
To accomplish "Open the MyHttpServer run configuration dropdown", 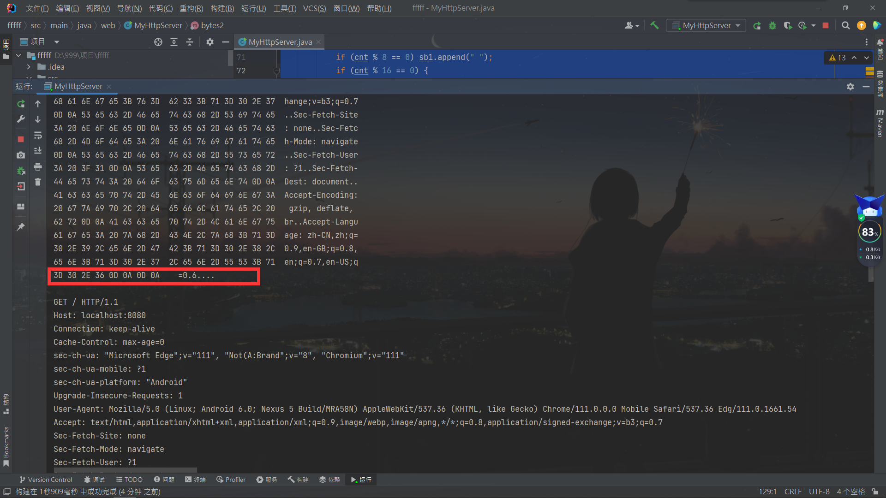I will tap(706, 25).
